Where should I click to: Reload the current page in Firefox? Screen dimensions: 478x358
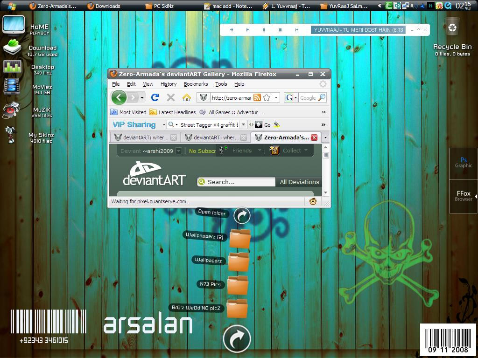155,97
